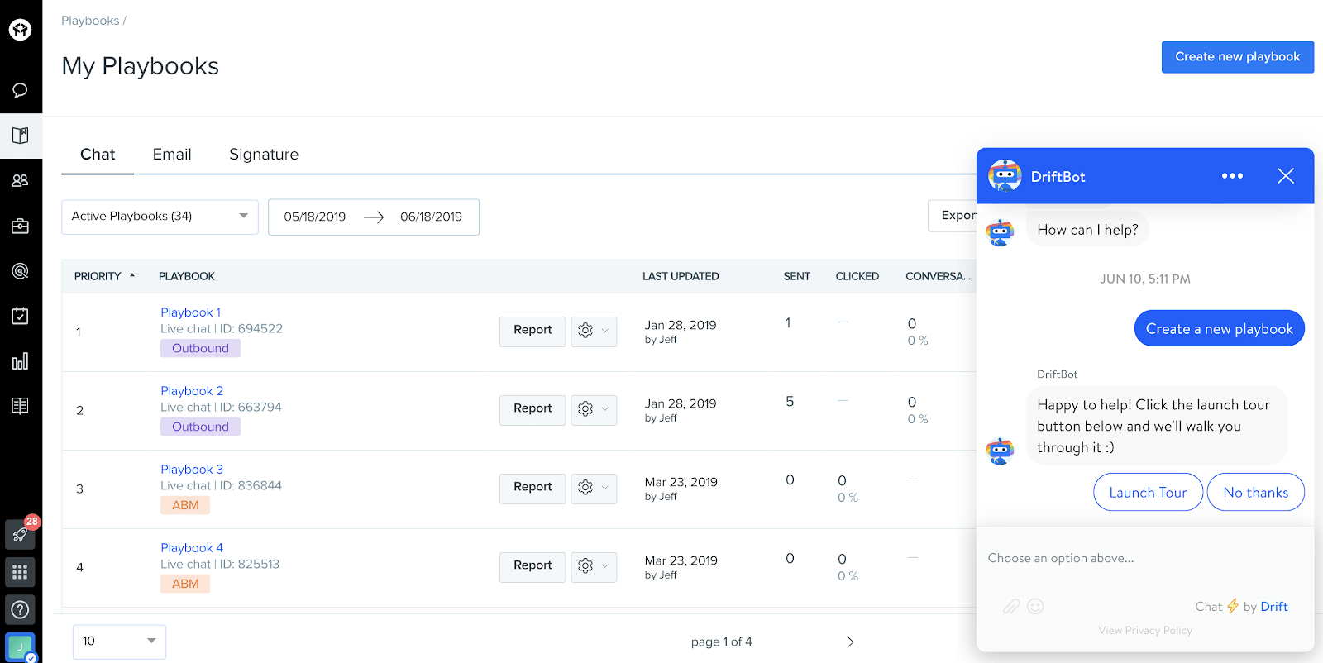
Task: Open document list icon in sidebar
Action: [21, 406]
